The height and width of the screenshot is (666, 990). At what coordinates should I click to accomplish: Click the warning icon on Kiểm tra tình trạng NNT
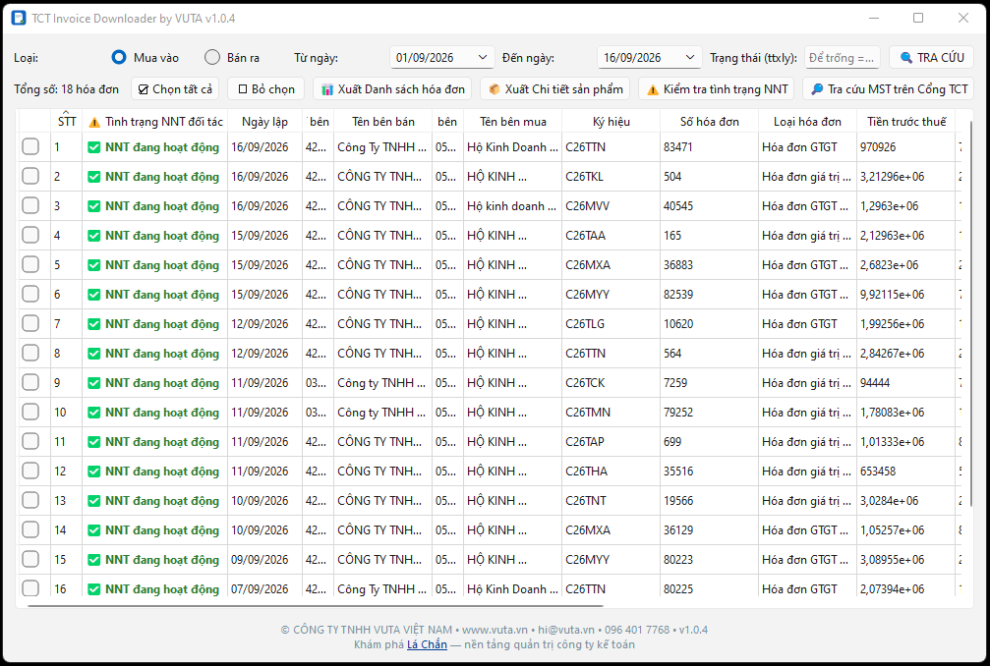coord(653,90)
